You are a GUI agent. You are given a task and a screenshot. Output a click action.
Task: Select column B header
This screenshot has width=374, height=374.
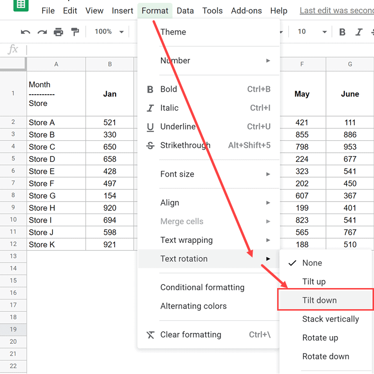click(110, 64)
